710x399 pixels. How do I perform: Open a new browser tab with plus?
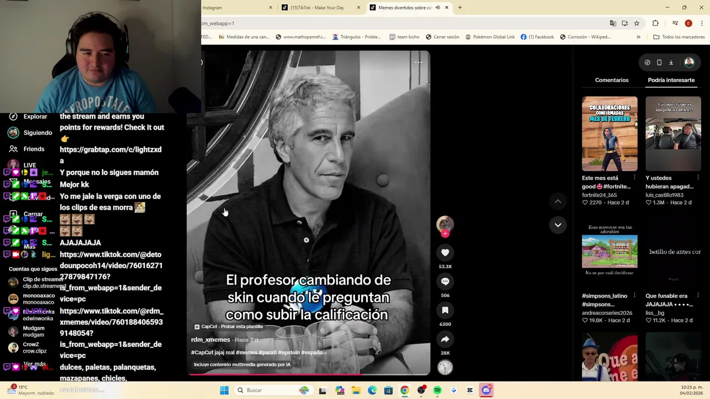460,8
